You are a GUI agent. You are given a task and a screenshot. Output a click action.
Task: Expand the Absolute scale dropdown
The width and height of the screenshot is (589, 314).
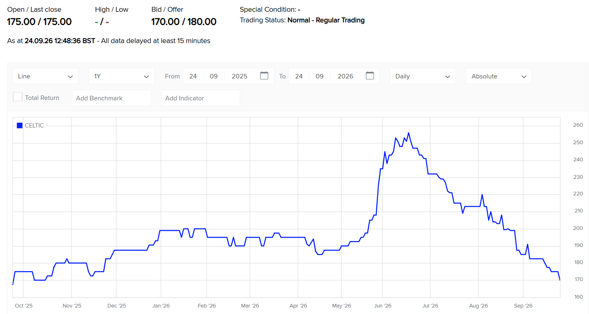click(x=499, y=76)
